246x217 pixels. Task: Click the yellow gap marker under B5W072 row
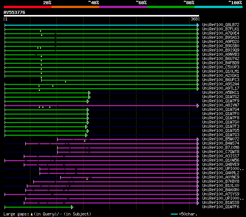85,141
